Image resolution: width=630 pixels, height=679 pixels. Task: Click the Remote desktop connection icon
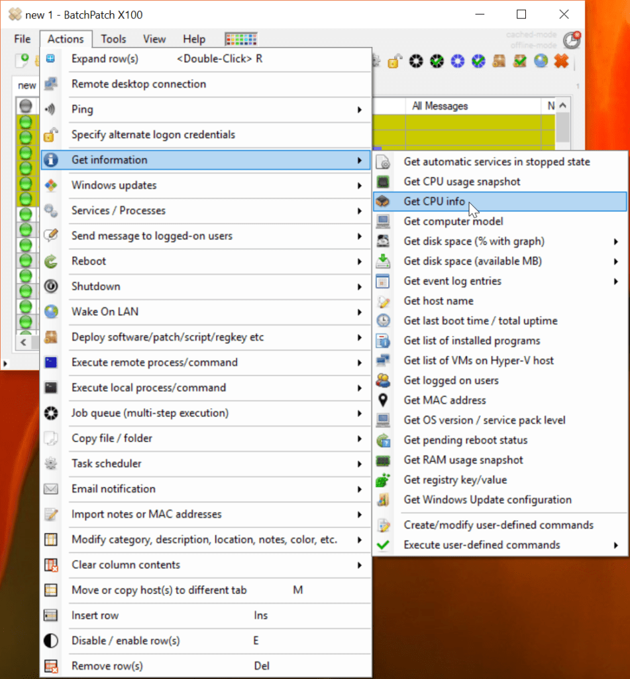(50, 84)
